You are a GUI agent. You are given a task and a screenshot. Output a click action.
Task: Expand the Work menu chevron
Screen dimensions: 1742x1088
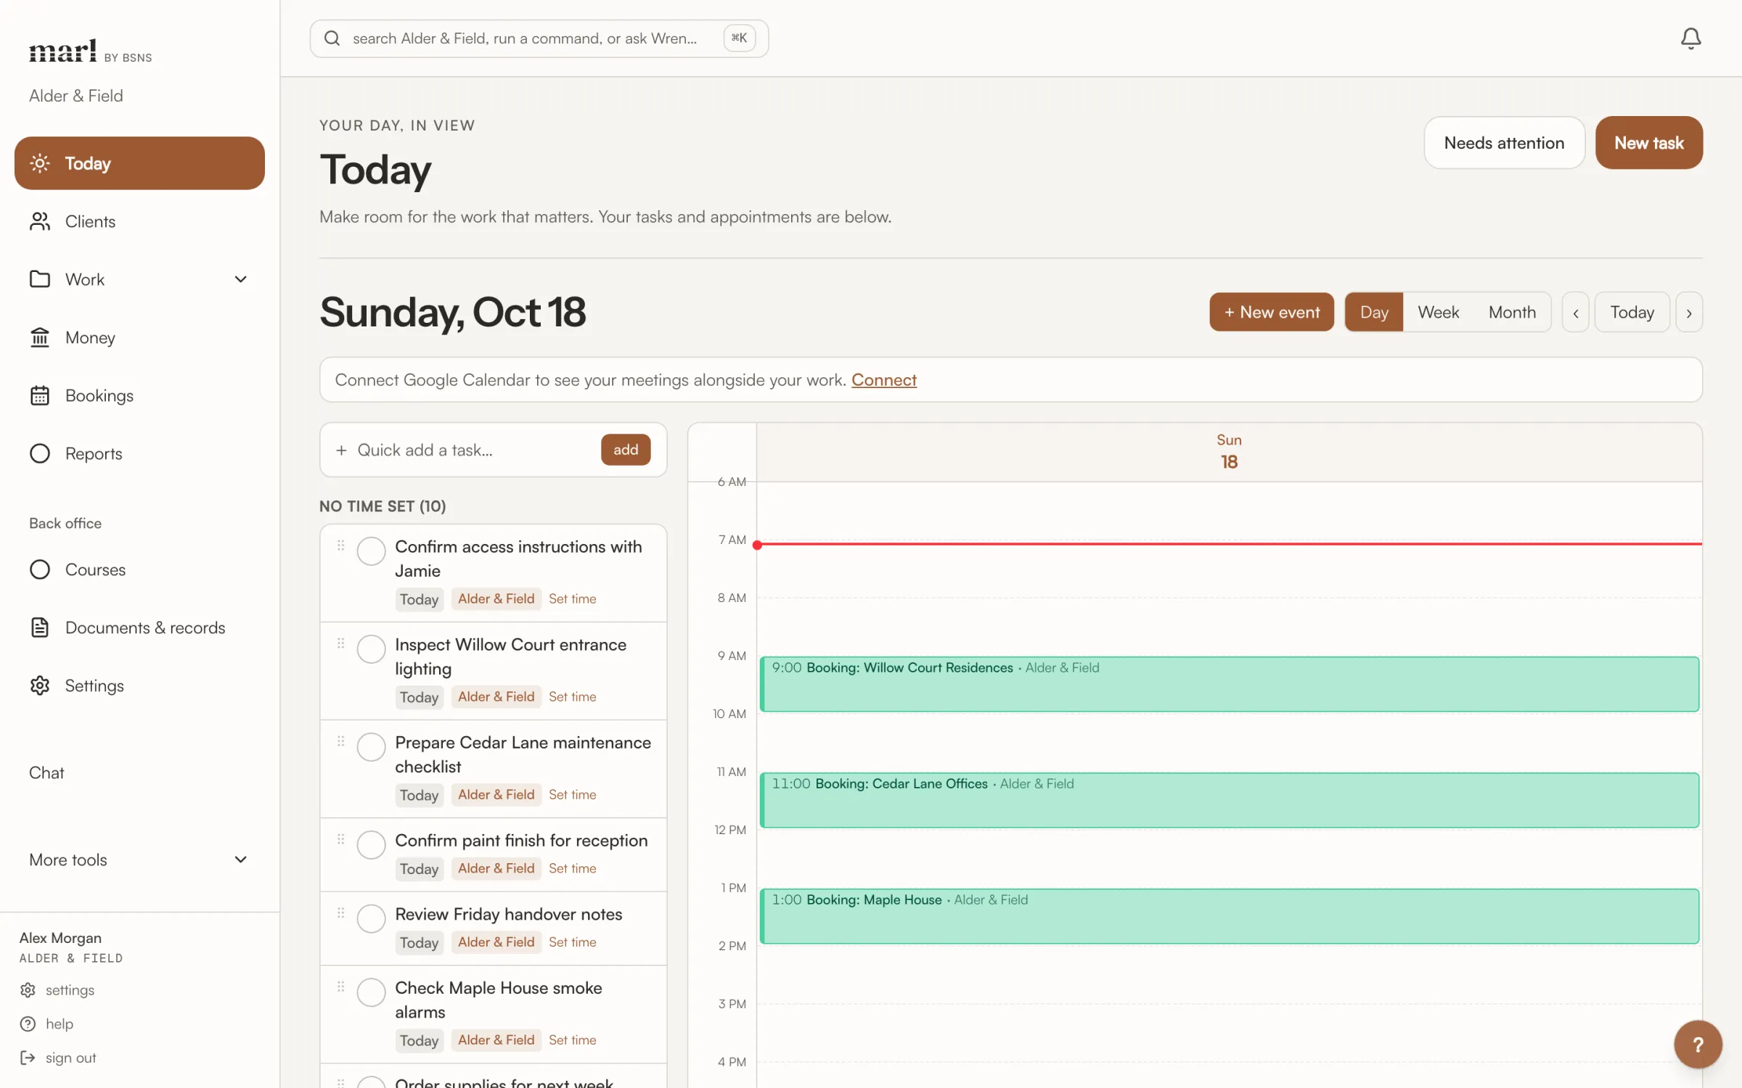click(240, 279)
